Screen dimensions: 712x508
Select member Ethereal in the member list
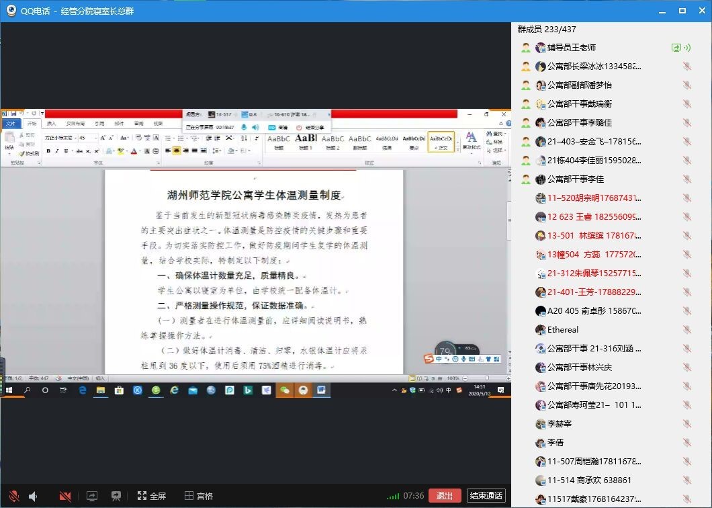(562, 330)
